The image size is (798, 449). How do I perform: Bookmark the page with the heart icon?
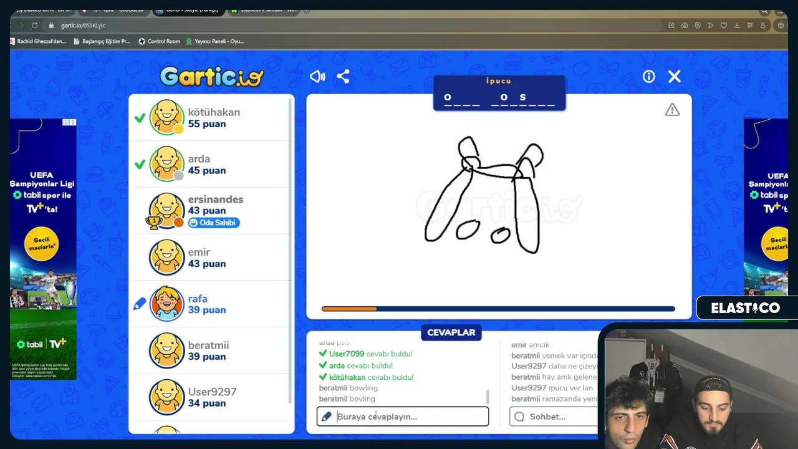click(x=724, y=26)
